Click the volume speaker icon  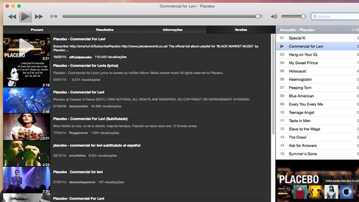(x=274, y=16)
